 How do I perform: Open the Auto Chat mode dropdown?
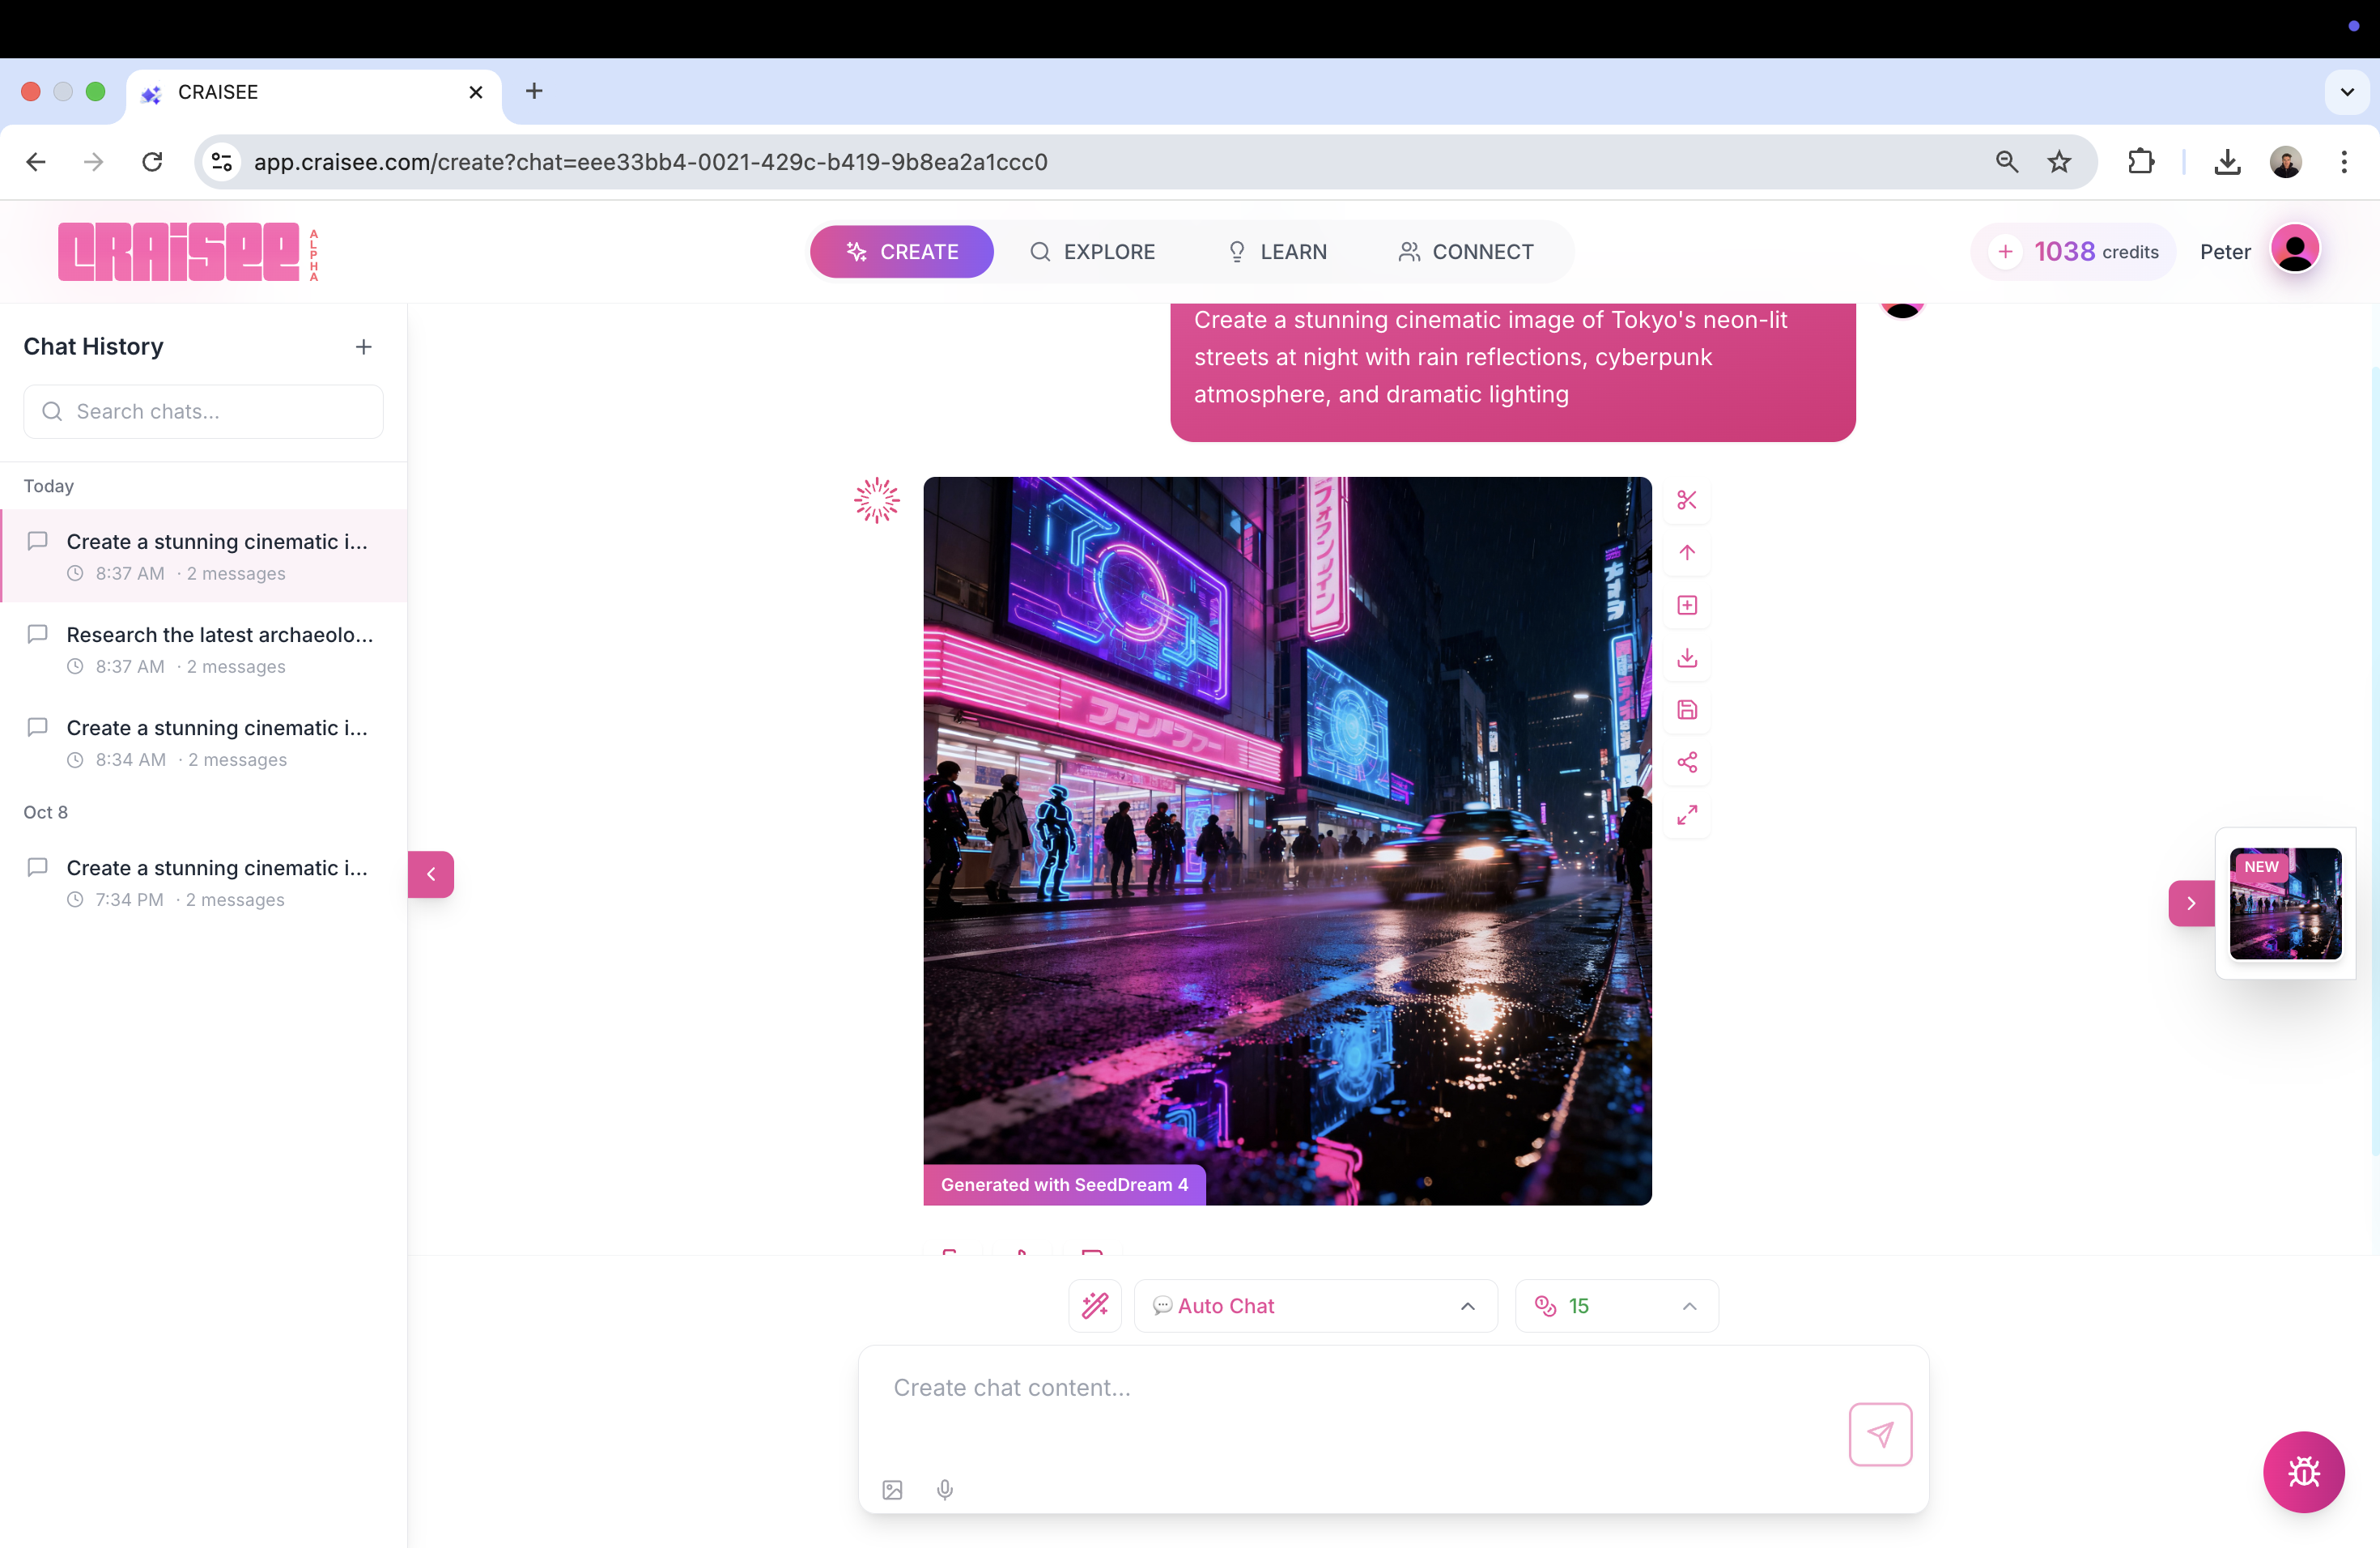pyautogui.click(x=1315, y=1305)
